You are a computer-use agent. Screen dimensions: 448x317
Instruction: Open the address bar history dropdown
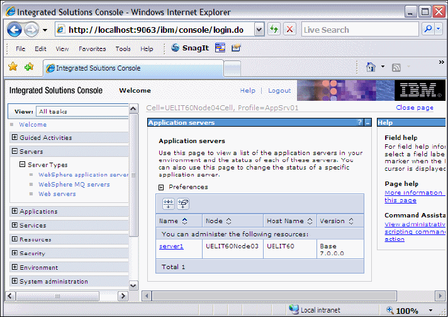coord(259,30)
